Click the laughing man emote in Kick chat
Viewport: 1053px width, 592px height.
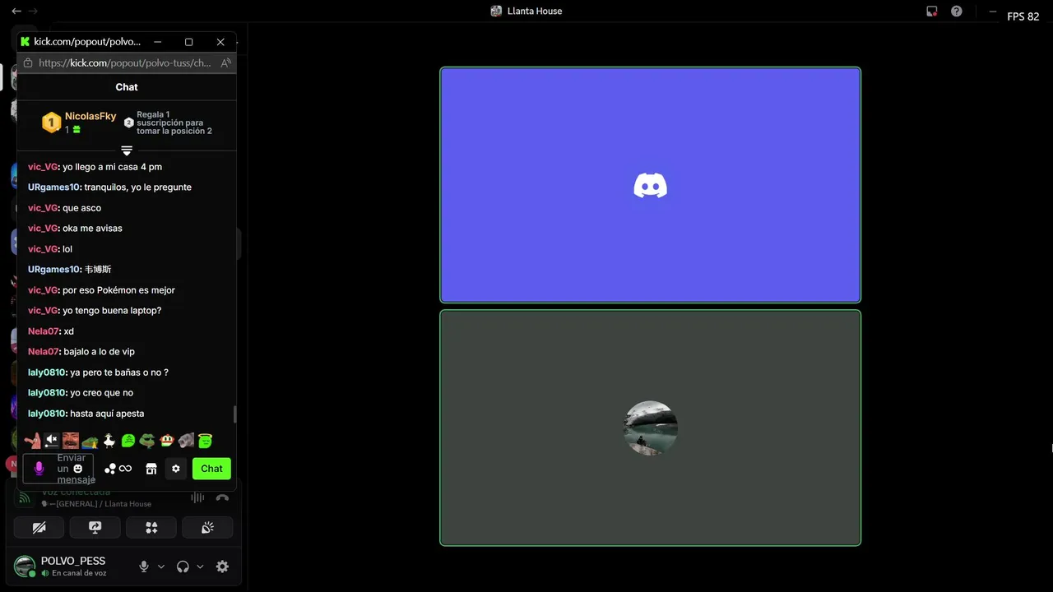pyautogui.click(x=71, y=441)
